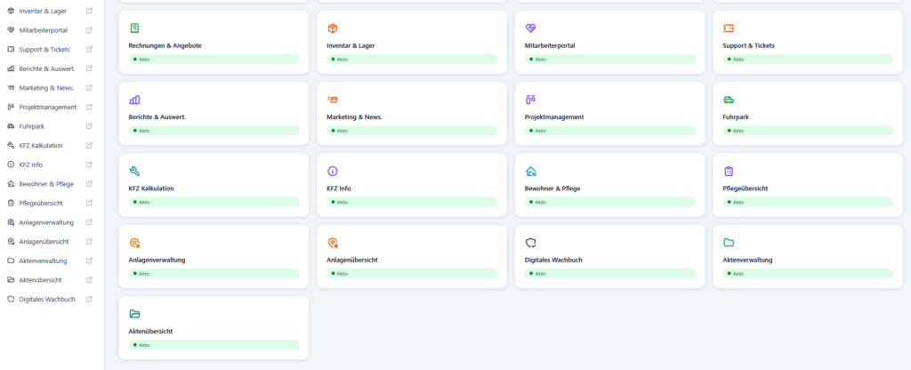
Task: Open Marketing & News. sidebar entry
Action: [x=46, y=88]
